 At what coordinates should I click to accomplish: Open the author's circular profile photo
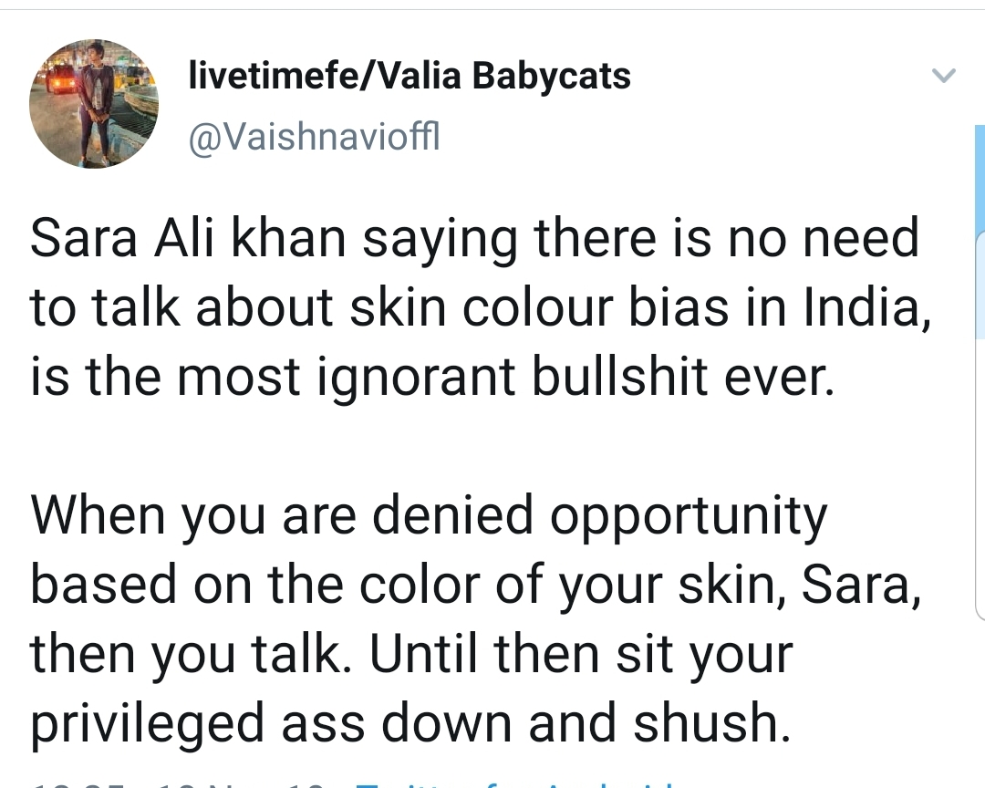(94, 104)
